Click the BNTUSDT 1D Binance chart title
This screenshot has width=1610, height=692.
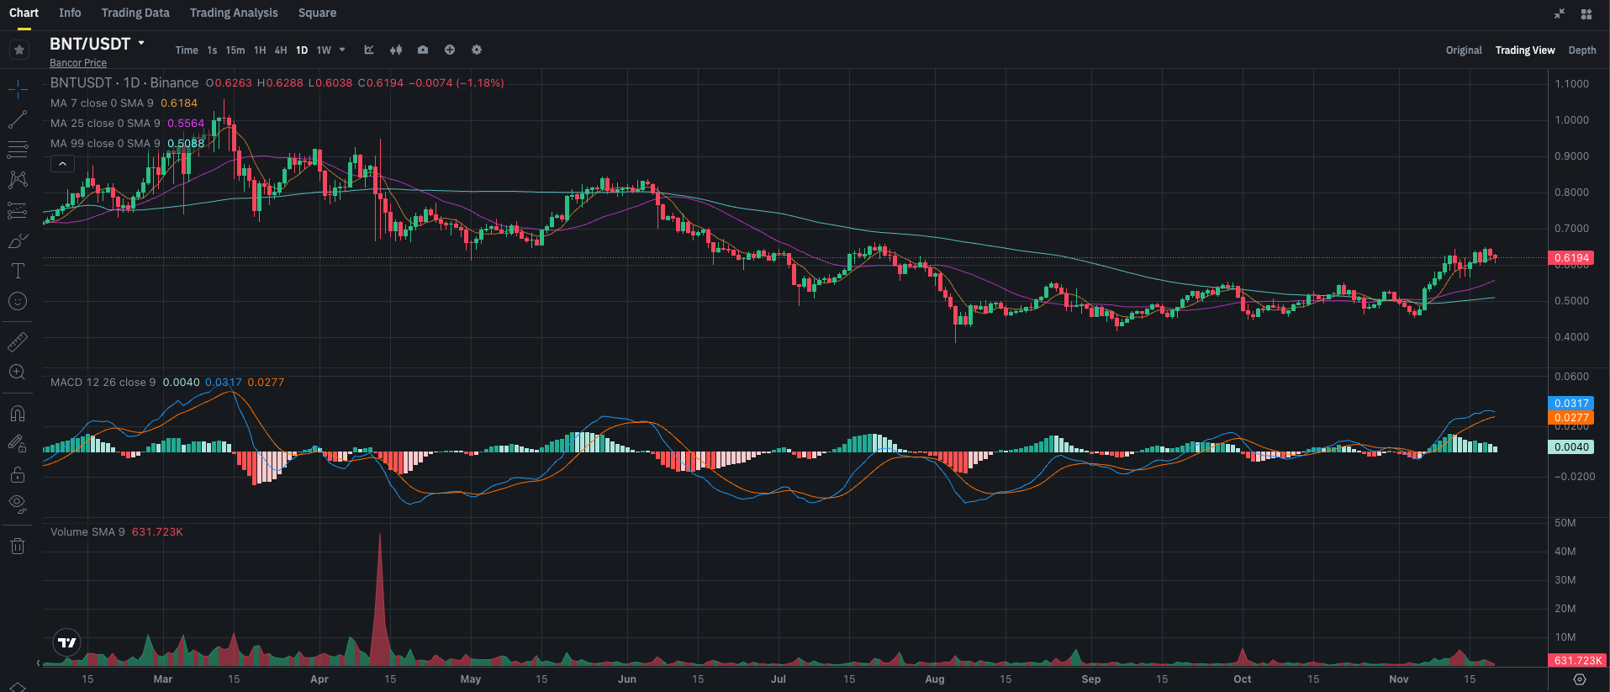coord(124,83)
